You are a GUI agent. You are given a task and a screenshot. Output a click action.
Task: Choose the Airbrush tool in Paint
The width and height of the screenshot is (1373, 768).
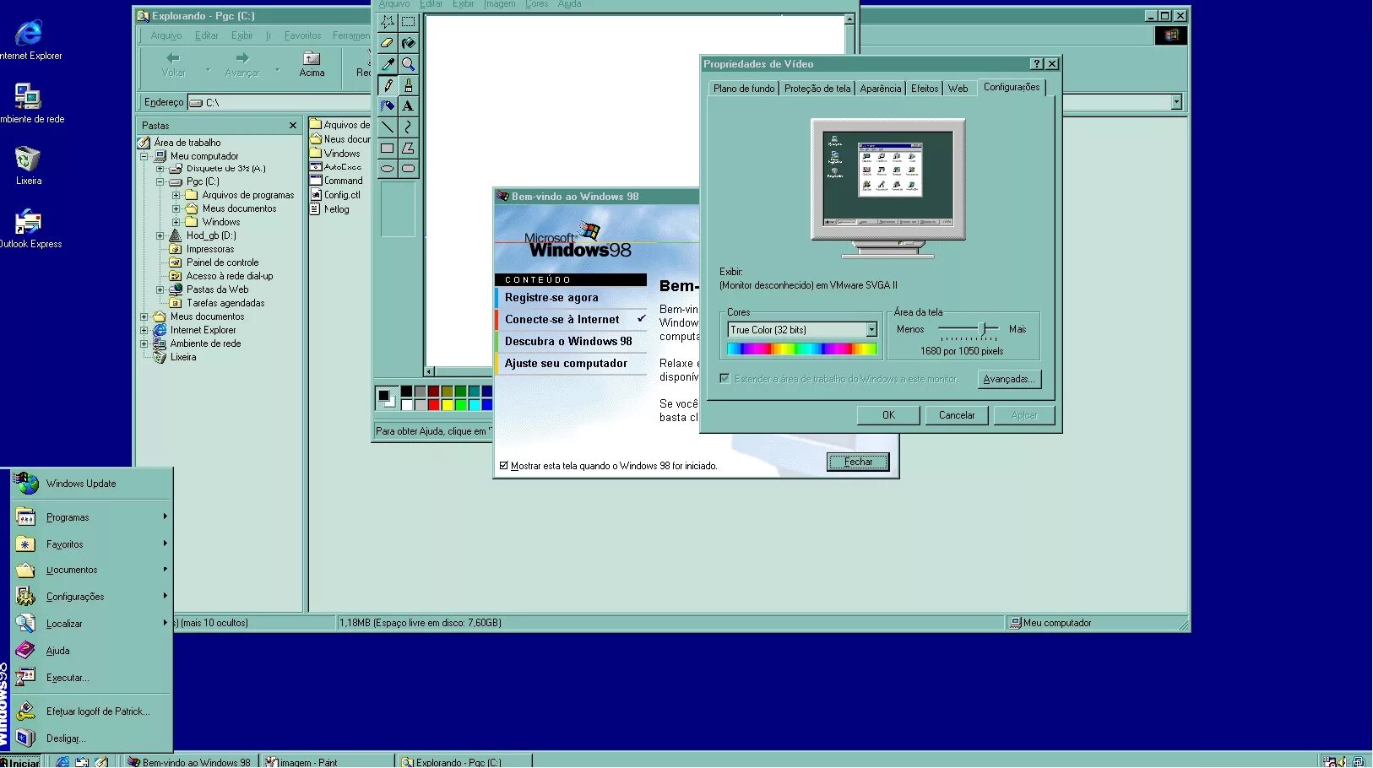388,106
